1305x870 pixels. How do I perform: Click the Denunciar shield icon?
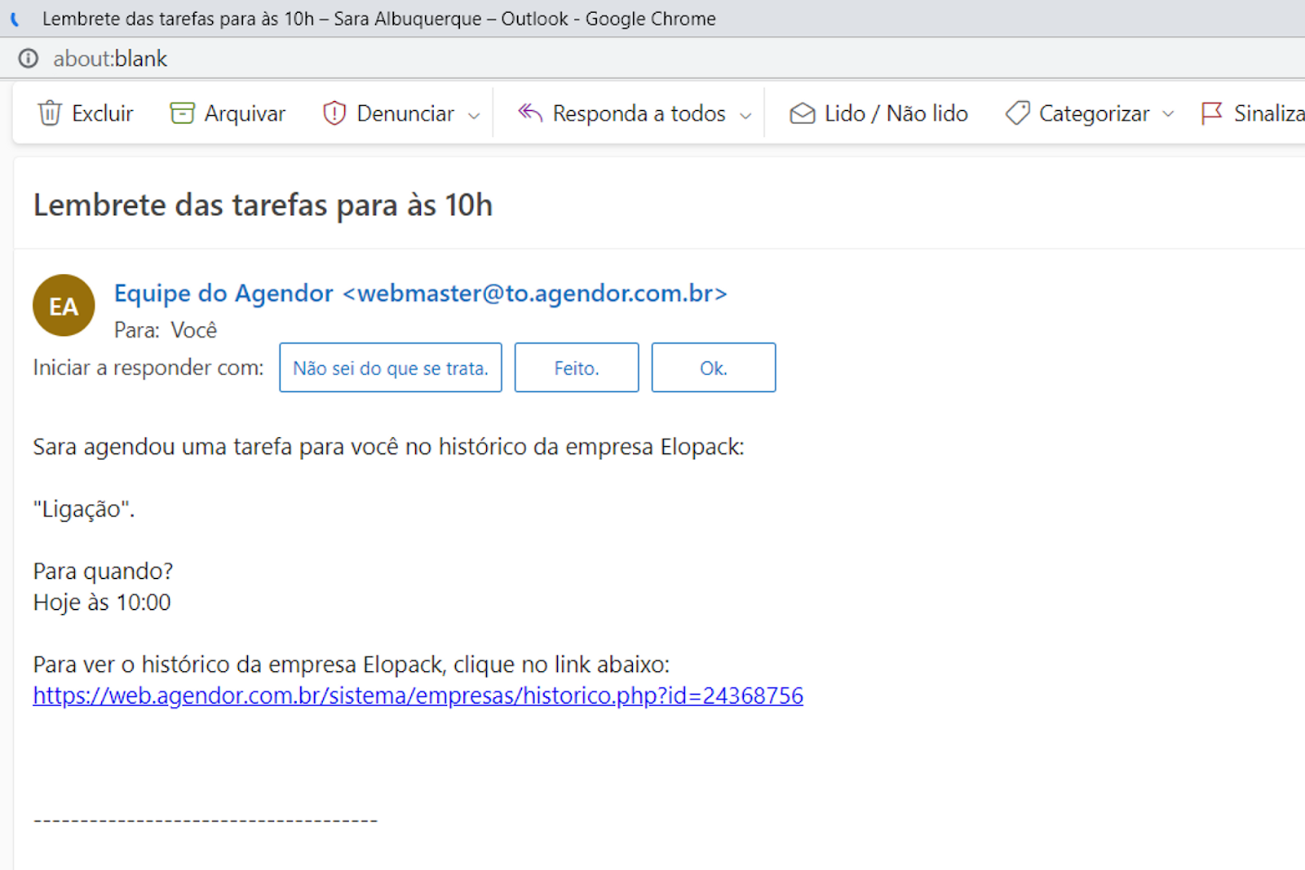(x=334, y=113)
